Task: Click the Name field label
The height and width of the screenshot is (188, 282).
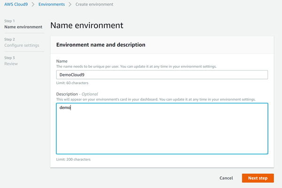Action: 62,61
